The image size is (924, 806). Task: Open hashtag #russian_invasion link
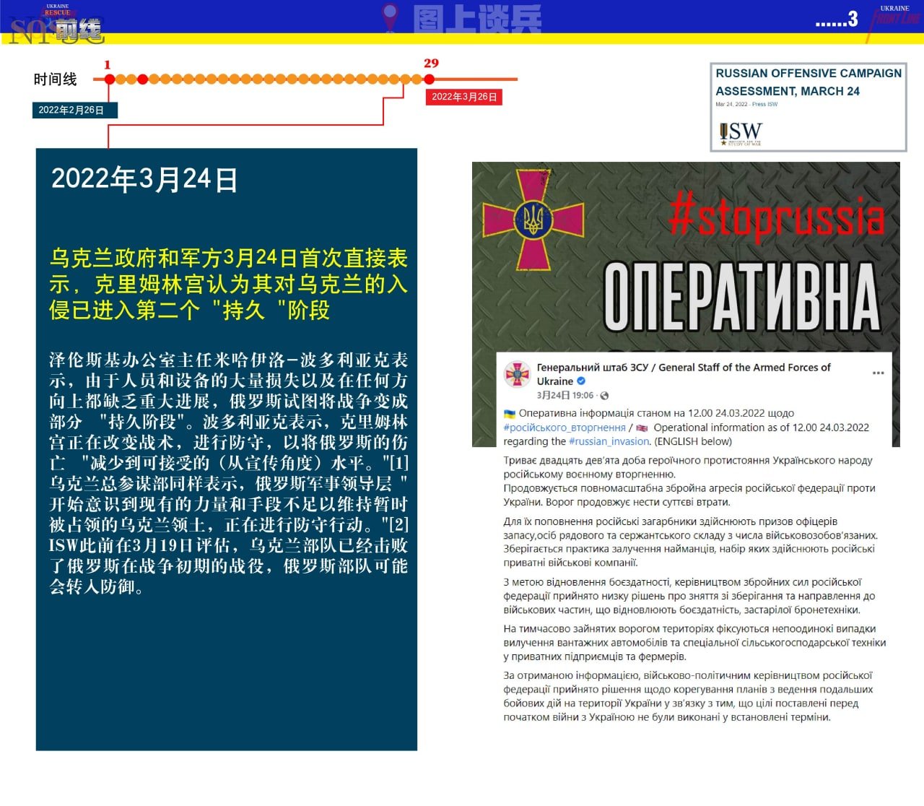coord(609,441)
